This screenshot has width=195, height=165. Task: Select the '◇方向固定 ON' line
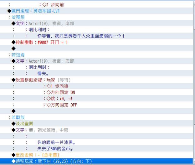pos(96,92)
